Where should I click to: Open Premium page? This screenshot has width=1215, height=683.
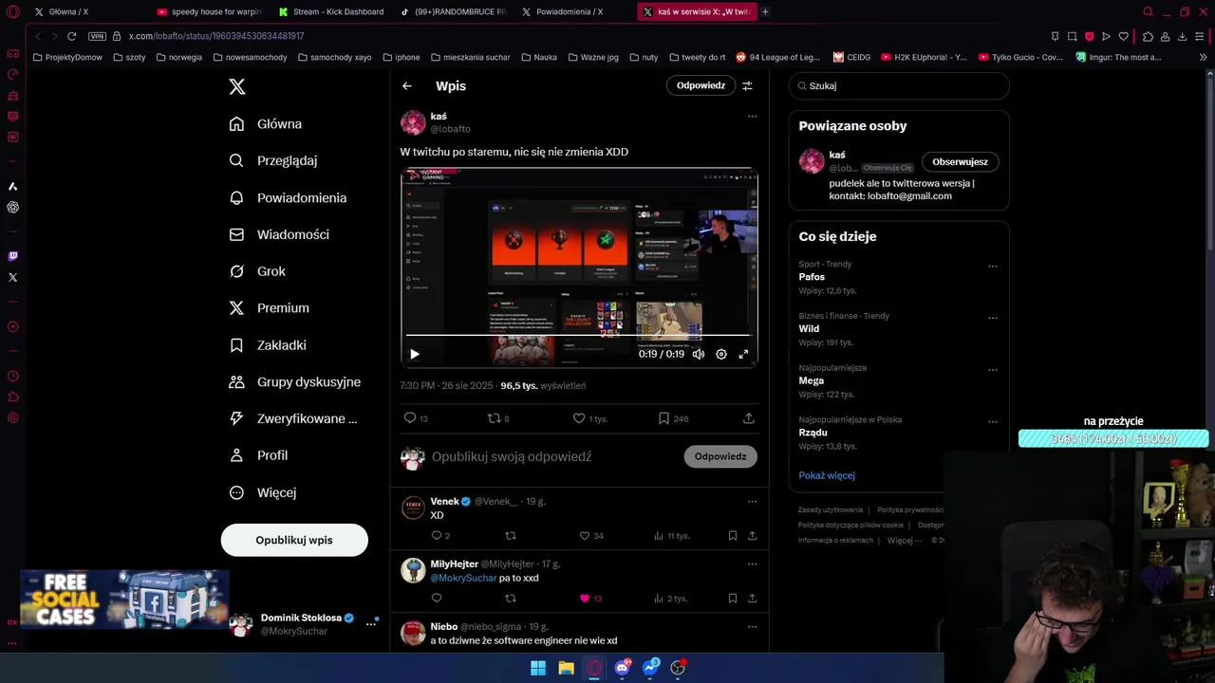(x=269, y=308)
